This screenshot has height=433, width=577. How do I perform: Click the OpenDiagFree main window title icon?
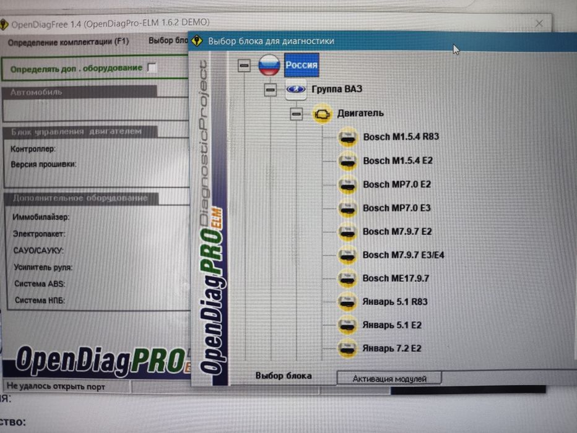(x=3, y=25)
